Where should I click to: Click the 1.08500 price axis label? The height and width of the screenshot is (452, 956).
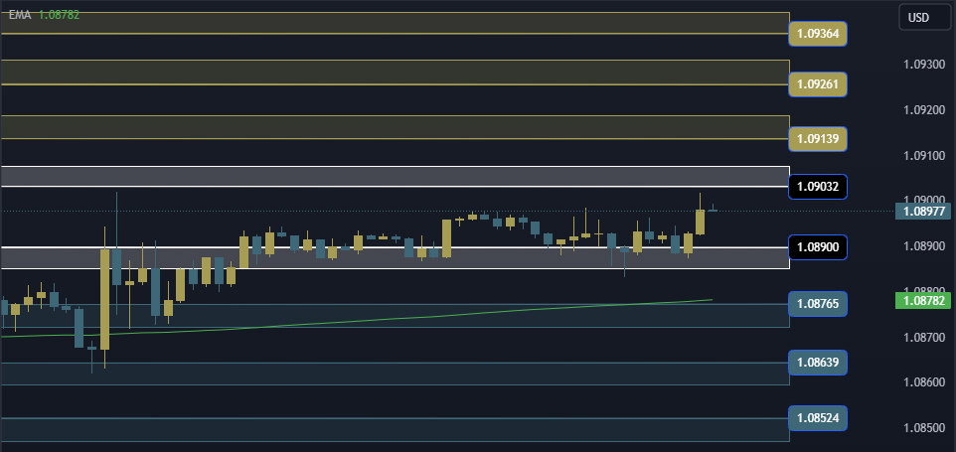click(923, 427)
